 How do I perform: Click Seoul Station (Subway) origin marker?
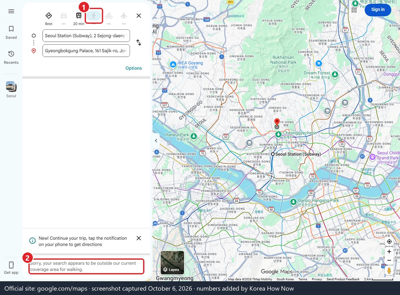(273, 154)
